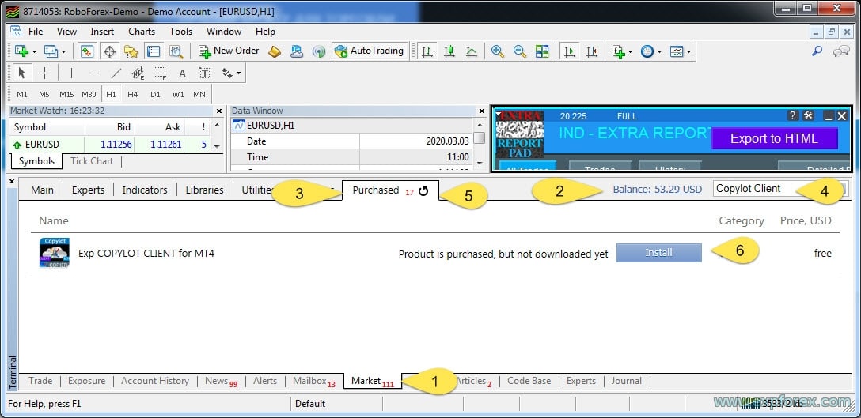Open the Charts menu
Viewport: 861px width, 418px height.
click(x=142, y=32)
